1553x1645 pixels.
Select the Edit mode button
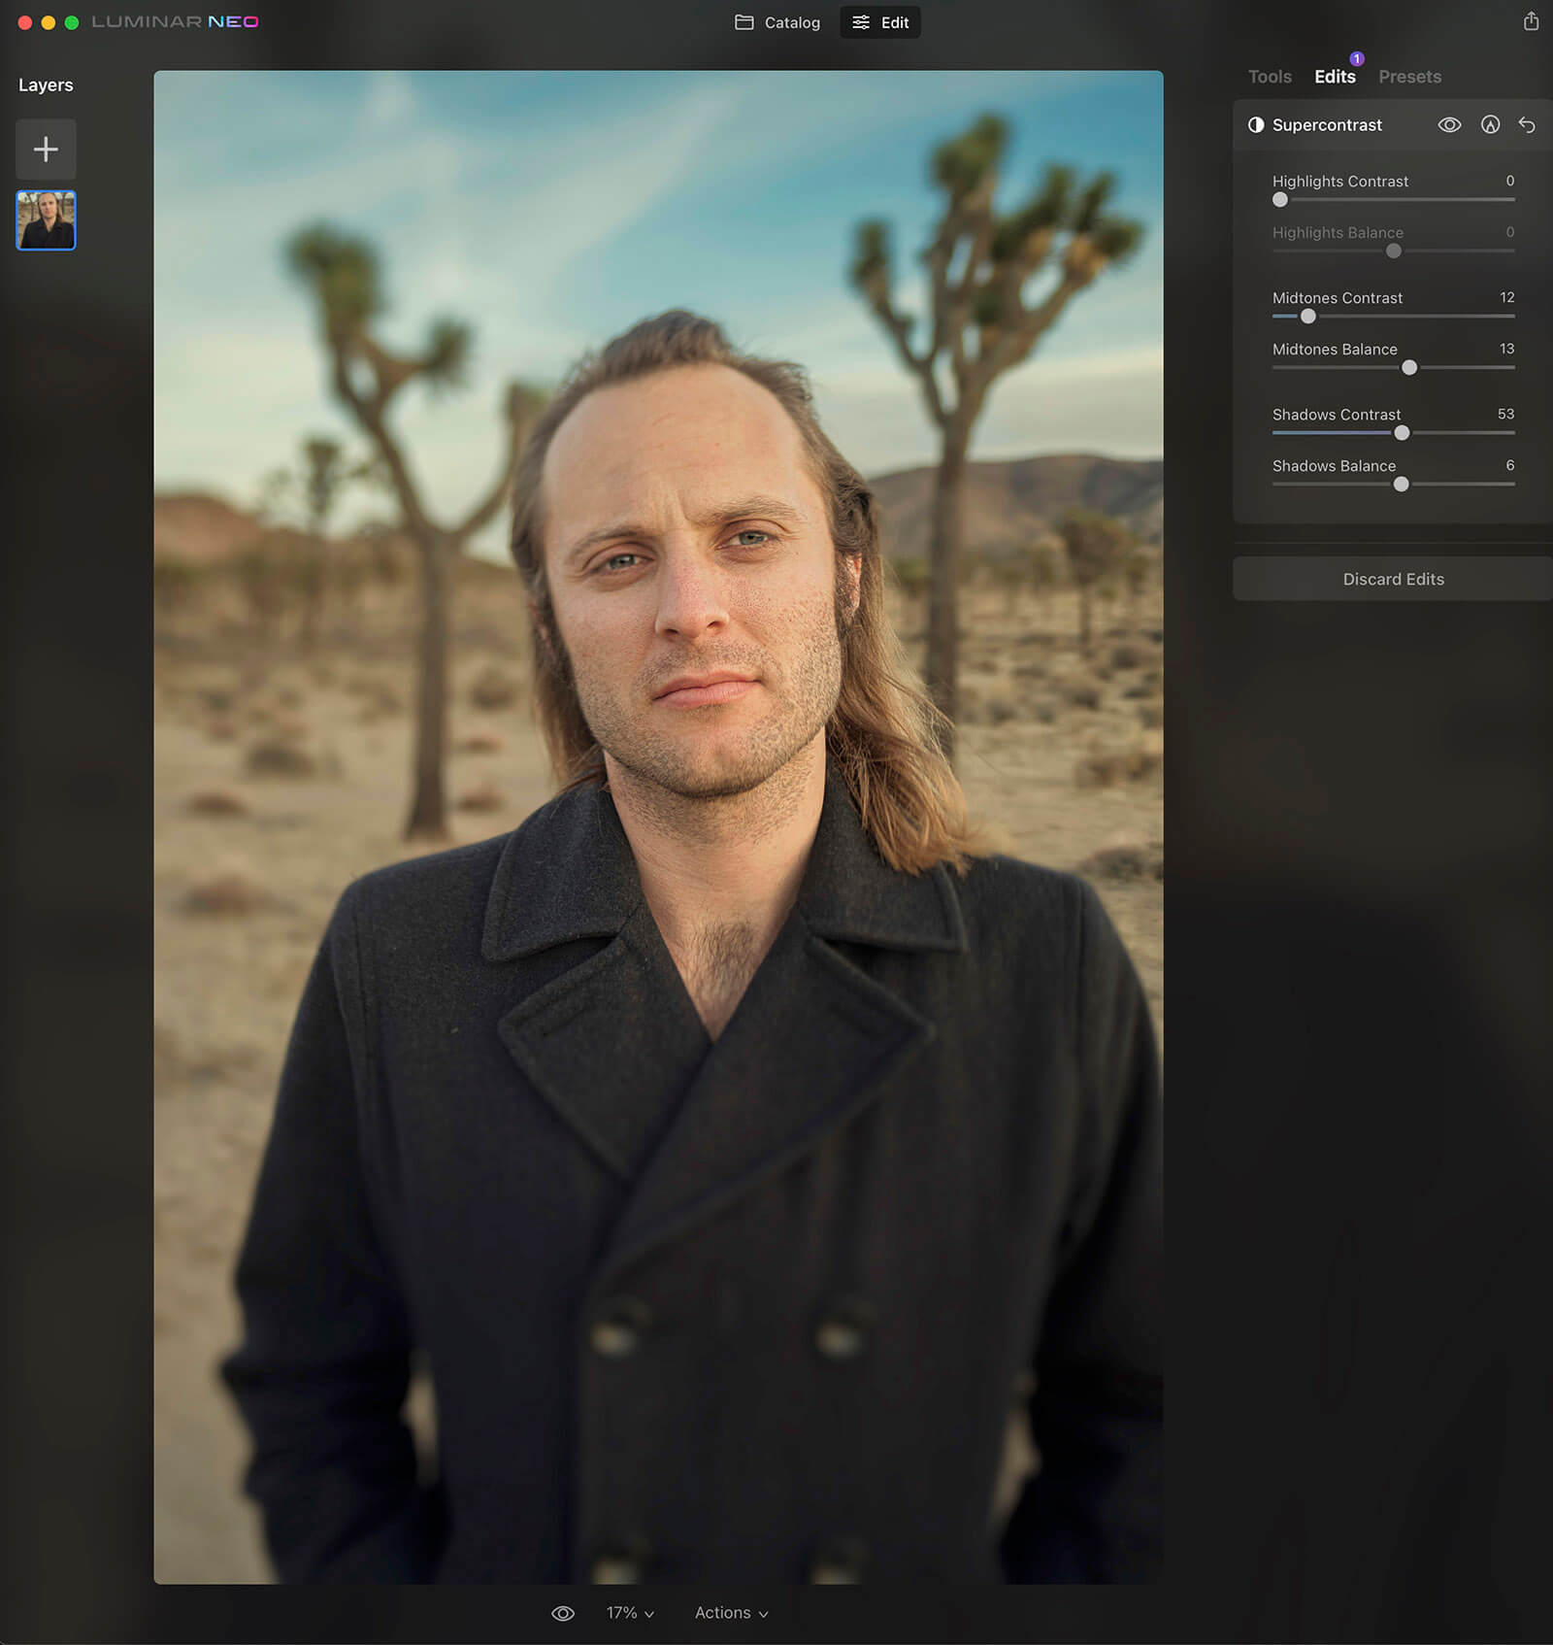[880, 22]
